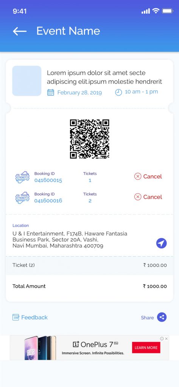Image resolution: width=179 pixels, height=387 pixels.
Task: Click the Feedback notepad icon
Action: tap(16, 317)
